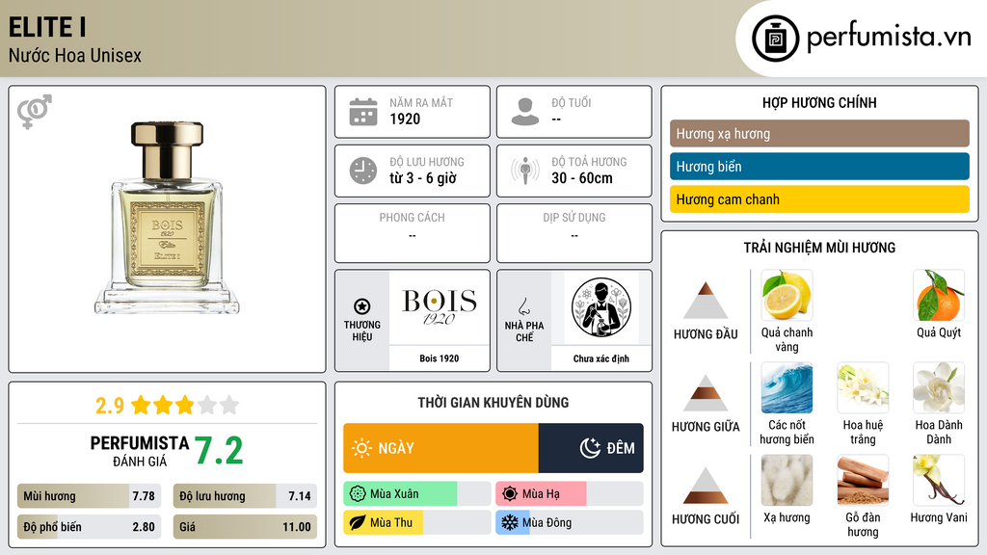The height and width of the screenshot is (555, 987).
Task: Click the sillage icon for Độ toả hương
Action: click(x=525, y=171)
